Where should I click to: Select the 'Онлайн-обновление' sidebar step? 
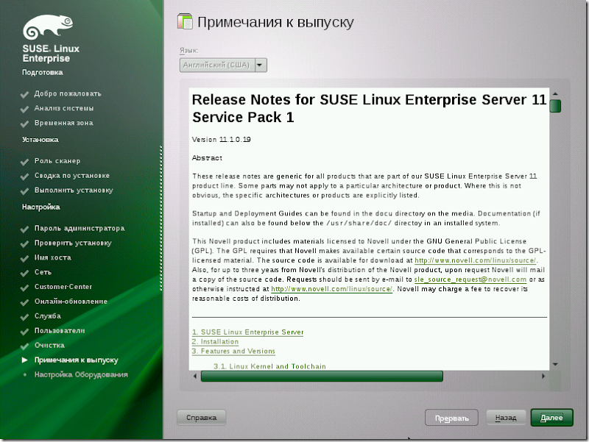pos(71,302)
